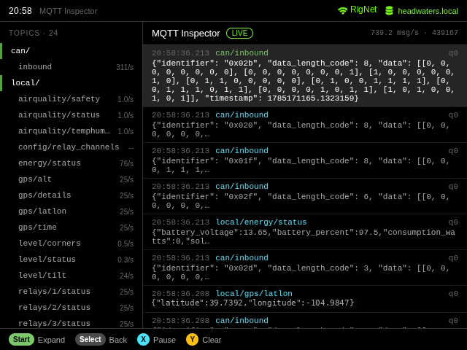Click the blue X Pause icon

[x=143, y=339]
